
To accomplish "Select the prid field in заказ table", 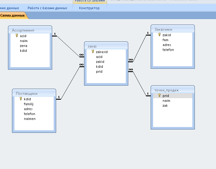I will pyautogui.click(x=106, y=71).
